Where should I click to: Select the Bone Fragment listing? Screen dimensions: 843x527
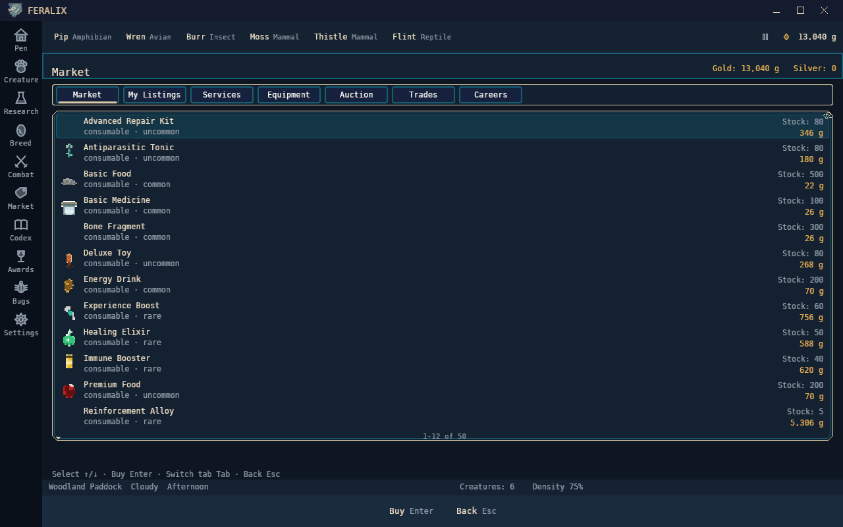coord(443,232)
